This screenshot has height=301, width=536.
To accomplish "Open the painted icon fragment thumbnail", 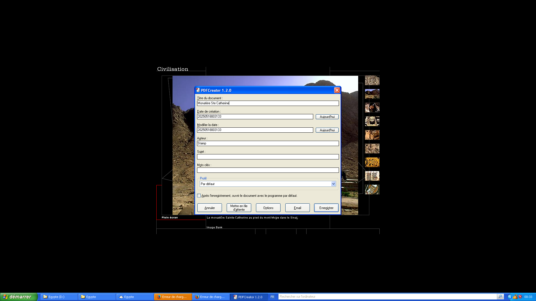I will tap(372, 190).
